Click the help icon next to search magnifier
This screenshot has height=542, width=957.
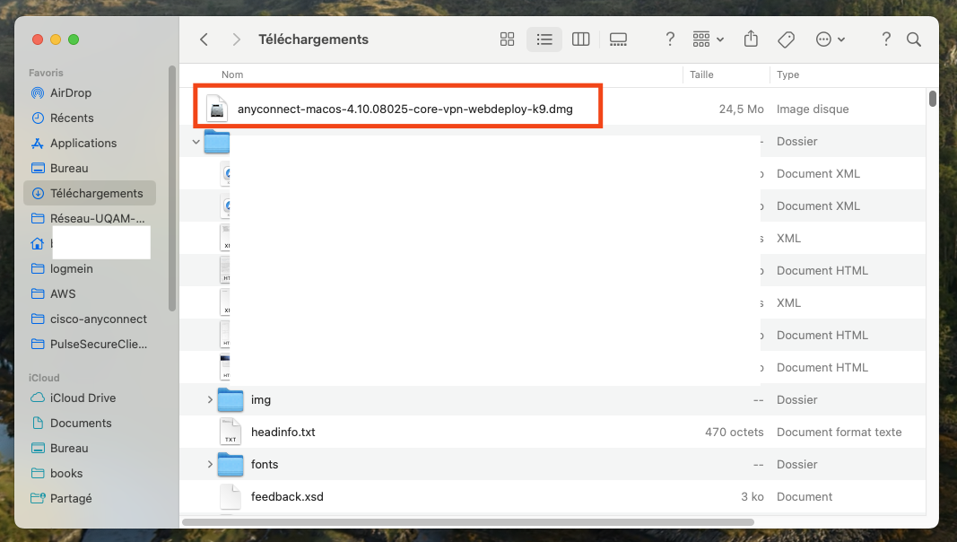point(885,39)
